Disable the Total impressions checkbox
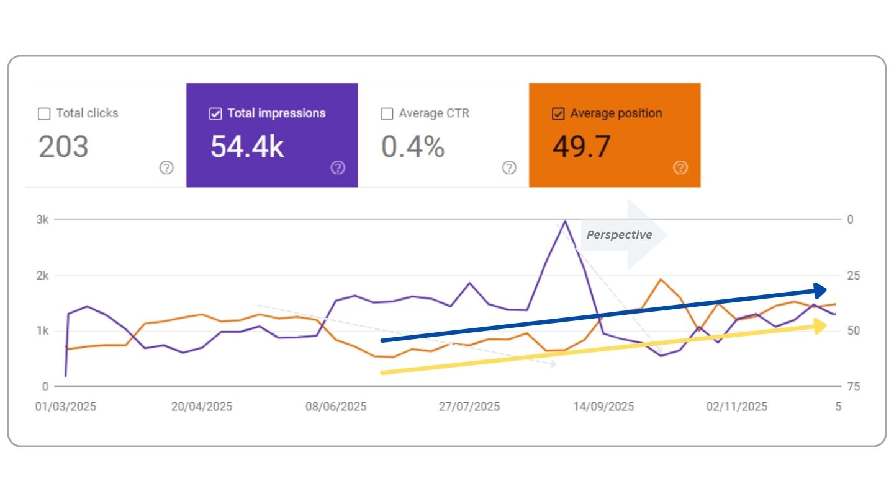This screenshot has width=894, height=502. (x=215, y=113)
